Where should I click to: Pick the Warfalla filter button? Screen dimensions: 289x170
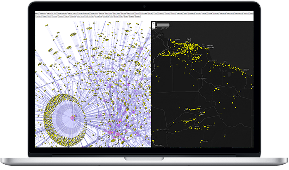click(x=106, y=16)
